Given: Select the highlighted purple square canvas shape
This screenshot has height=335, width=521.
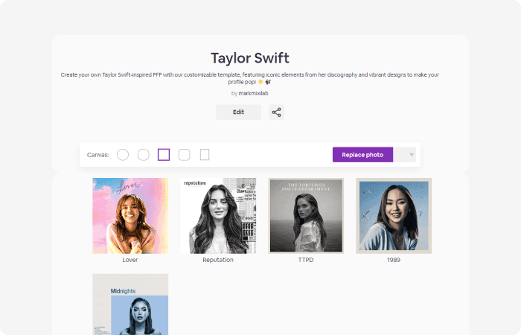Looking at the screenshot, I should click(164, 155).
